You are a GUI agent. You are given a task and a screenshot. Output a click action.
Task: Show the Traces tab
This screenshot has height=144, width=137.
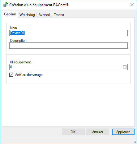click(x=59, y=15)
